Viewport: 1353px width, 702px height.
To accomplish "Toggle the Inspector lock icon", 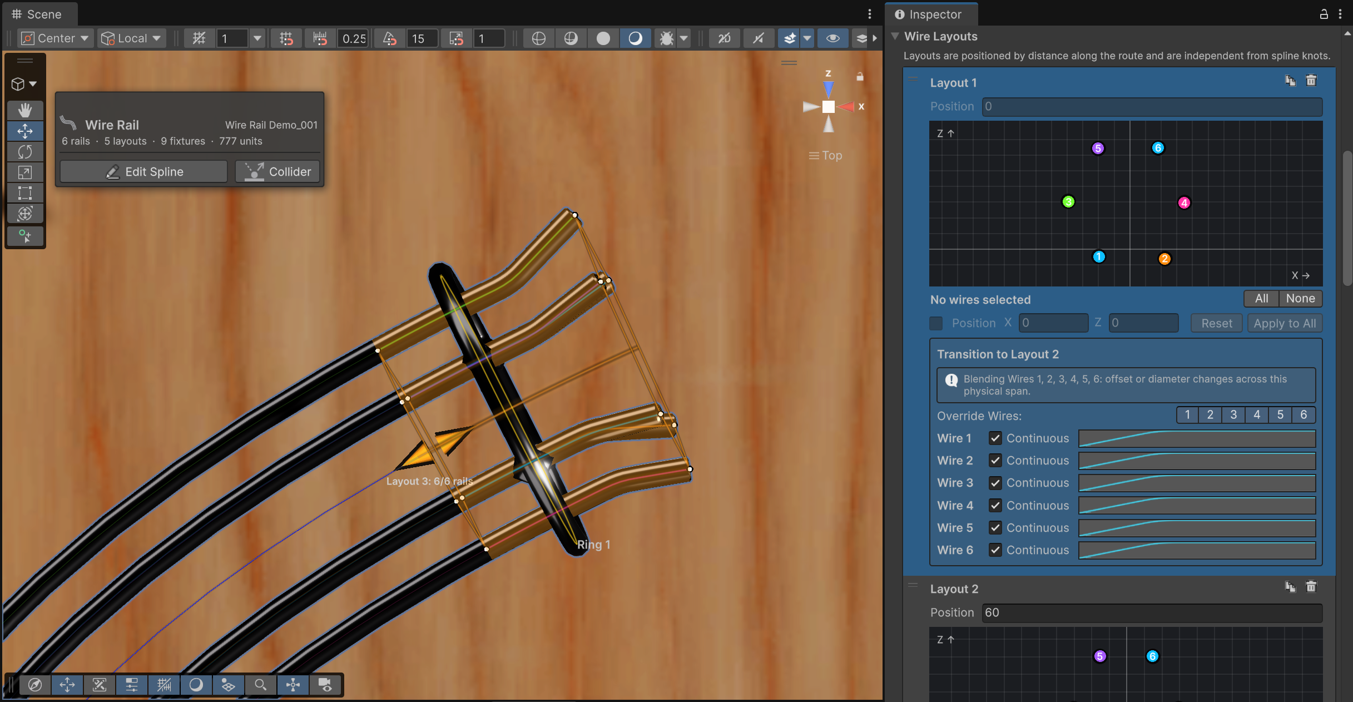I will [1324, 14].
